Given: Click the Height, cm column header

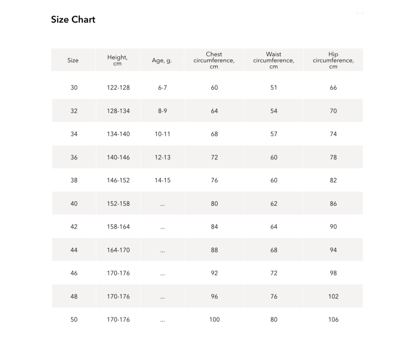Looking at the screenshot, I should (117, 60).
